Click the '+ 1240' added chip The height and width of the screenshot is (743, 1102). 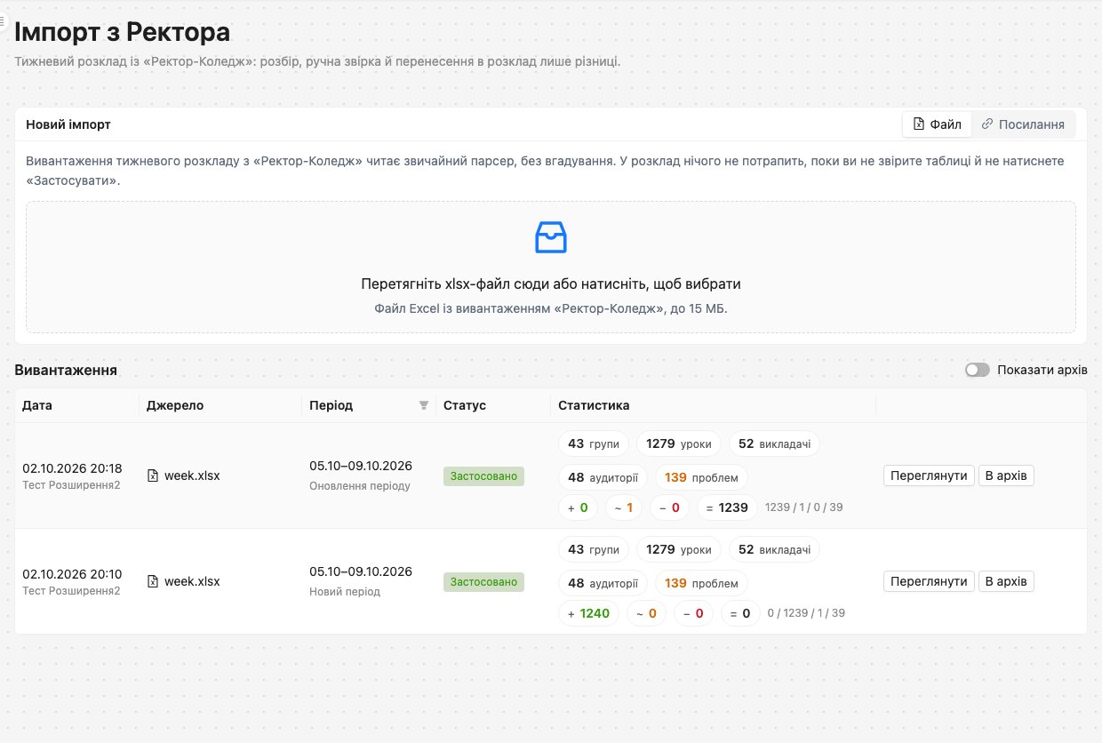589,613
